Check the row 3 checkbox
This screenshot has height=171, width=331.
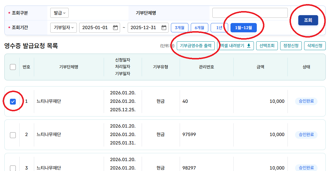(13, 168)
